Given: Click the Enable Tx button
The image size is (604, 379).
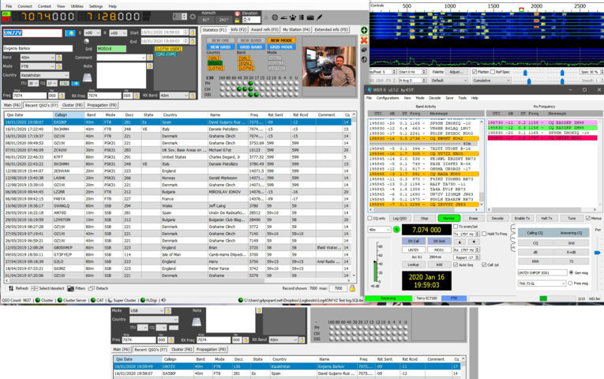Looking at the screenshot, I should click(x=522, y=219).
